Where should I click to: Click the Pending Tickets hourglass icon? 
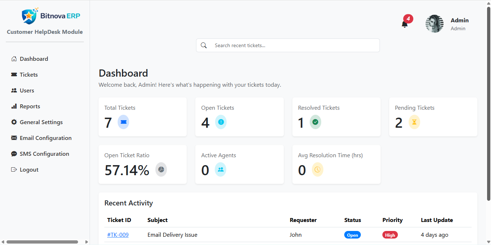pyautogui.click(x=414, y=122)
